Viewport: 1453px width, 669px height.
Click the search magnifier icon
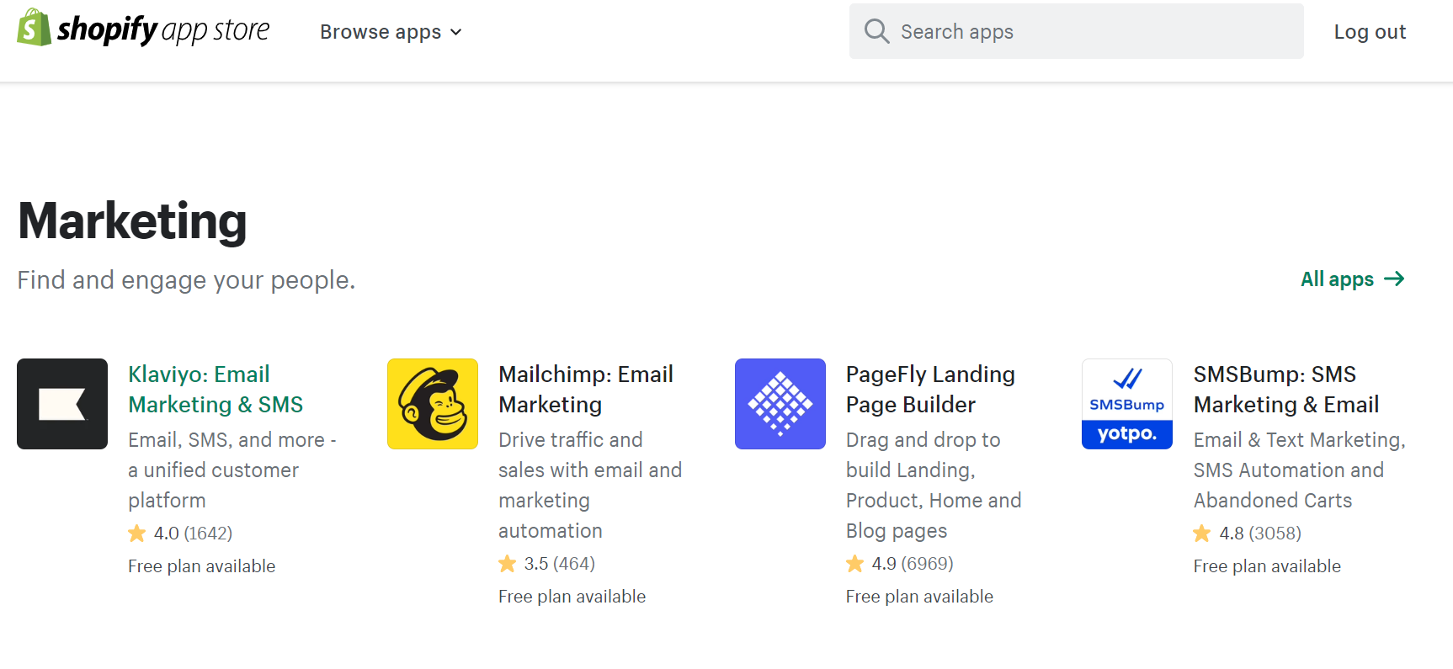tap(876, 30)
